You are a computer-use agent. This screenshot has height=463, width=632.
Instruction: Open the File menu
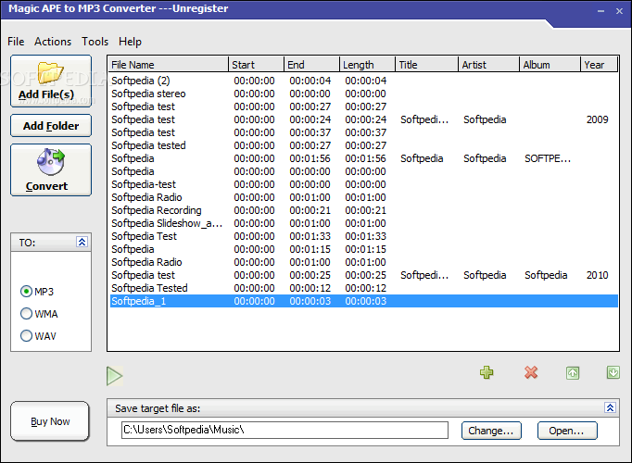click(x=16, y=42)
